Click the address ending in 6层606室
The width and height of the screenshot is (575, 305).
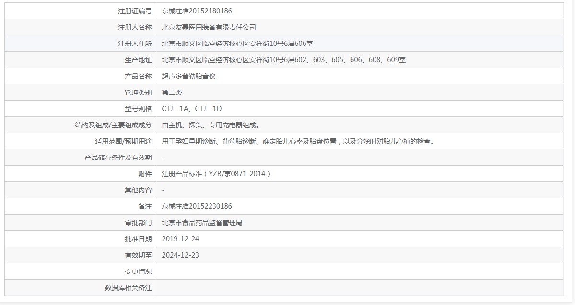237,44
